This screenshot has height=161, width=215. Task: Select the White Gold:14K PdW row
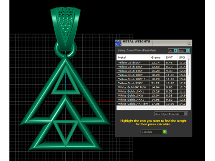click(151, 104)
